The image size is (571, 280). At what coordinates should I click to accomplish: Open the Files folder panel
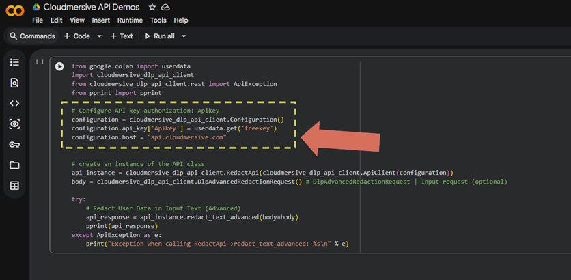pos(14,165)
